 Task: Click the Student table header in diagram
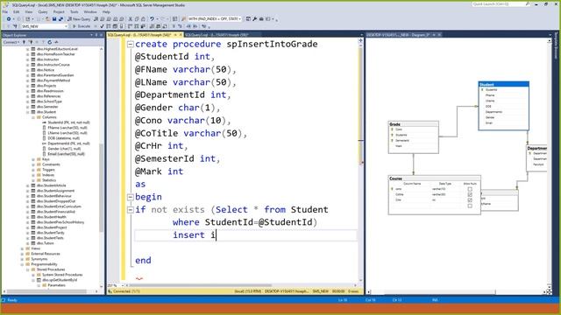coord(504,84)
